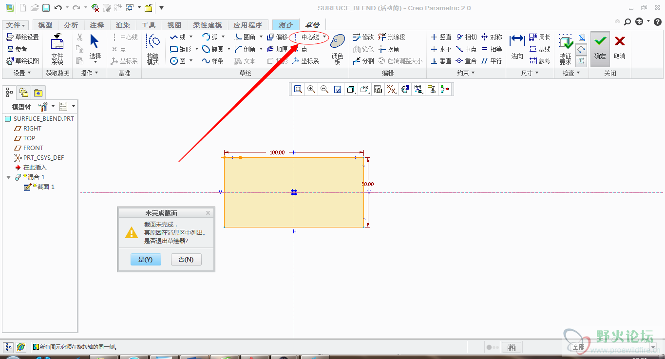
Task: Toggle Construction Mode tool
Action: [x=153, y=49]
